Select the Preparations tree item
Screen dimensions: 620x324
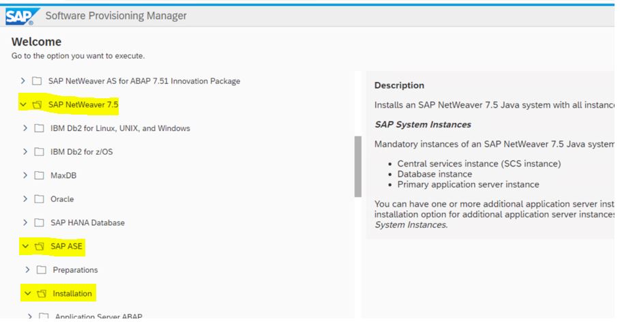pos(75,270)
